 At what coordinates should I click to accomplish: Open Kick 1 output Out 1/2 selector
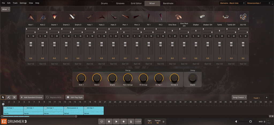(31, 64)
